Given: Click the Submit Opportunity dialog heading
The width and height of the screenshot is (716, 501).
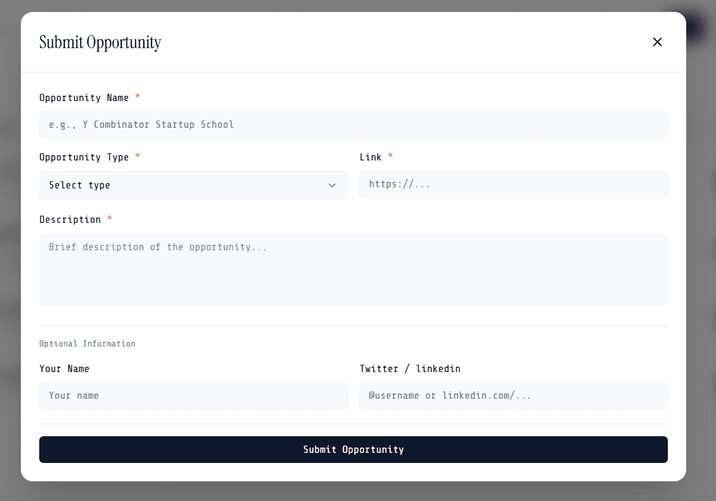Looking at the screenshot, I should (x=100, y=43).
